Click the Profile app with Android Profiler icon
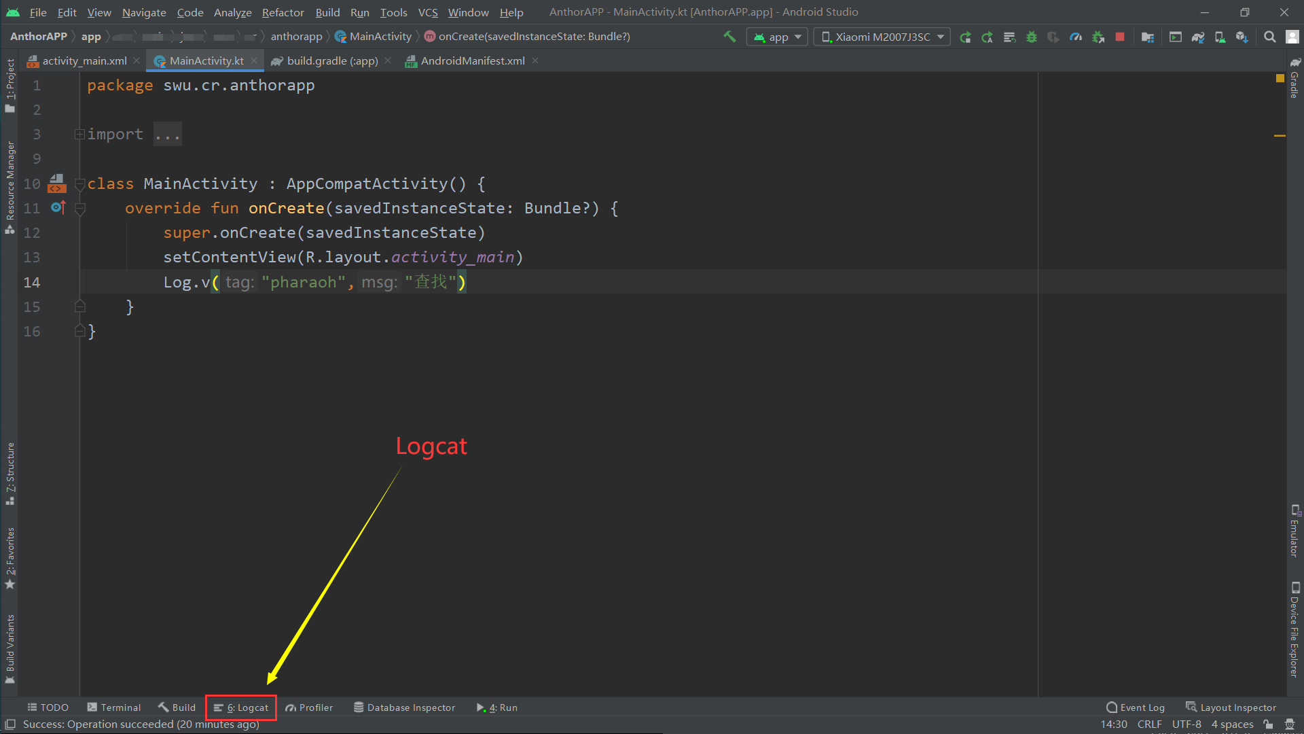The width and height of the screenshot is (1304, 734). coord(1076,37)
